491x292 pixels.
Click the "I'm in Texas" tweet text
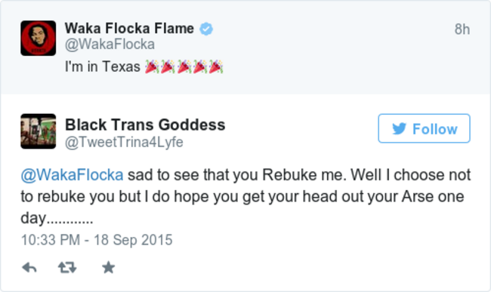click(103, 66)
